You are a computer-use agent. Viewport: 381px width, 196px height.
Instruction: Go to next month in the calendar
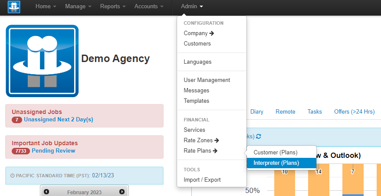[122, 192]
